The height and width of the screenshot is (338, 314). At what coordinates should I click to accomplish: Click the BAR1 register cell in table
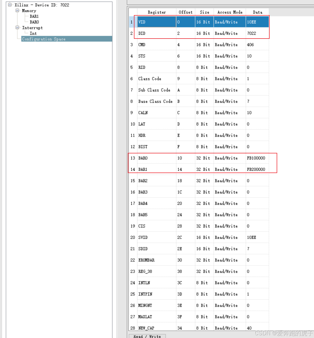point(157,169)
